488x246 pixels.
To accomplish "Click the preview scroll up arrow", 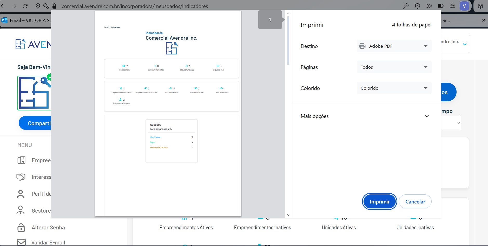I will click(x=288, y=13).
